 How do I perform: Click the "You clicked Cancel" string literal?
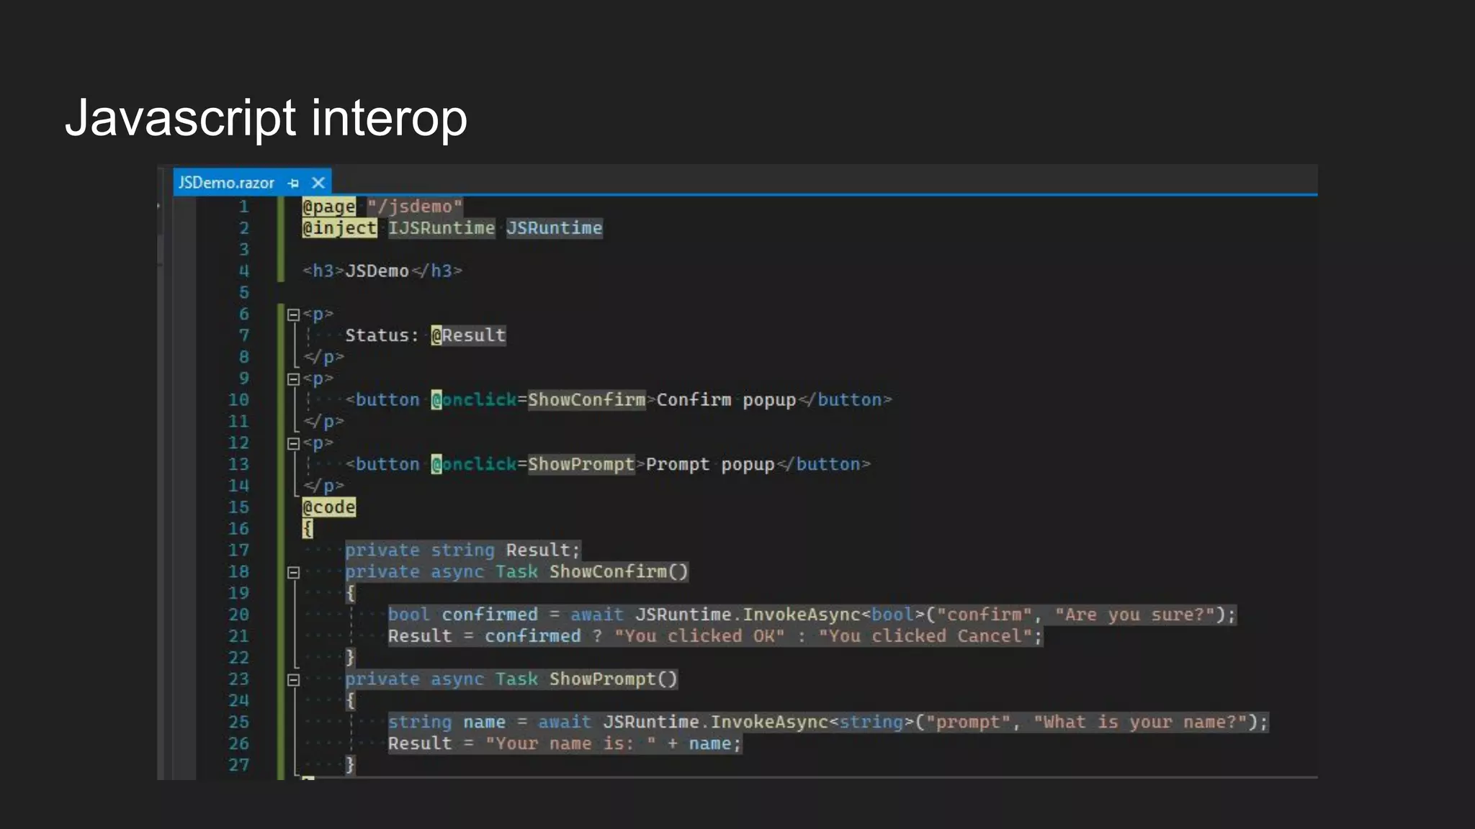pyautogui.click(x=925, y=637)
